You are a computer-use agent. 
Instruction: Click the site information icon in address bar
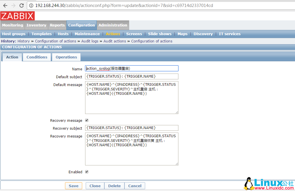coord(31,5)
